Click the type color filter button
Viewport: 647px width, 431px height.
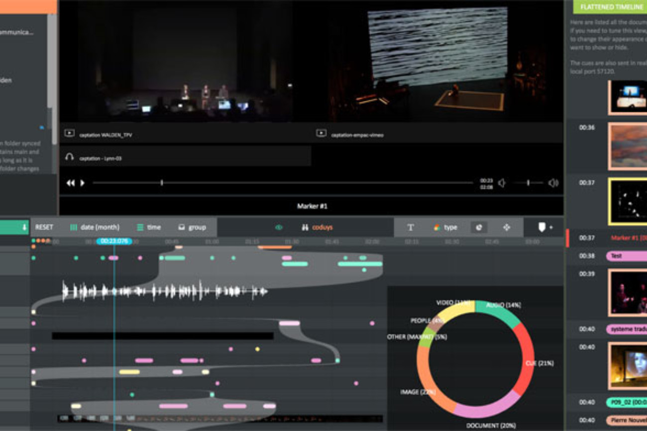point(444,228)
